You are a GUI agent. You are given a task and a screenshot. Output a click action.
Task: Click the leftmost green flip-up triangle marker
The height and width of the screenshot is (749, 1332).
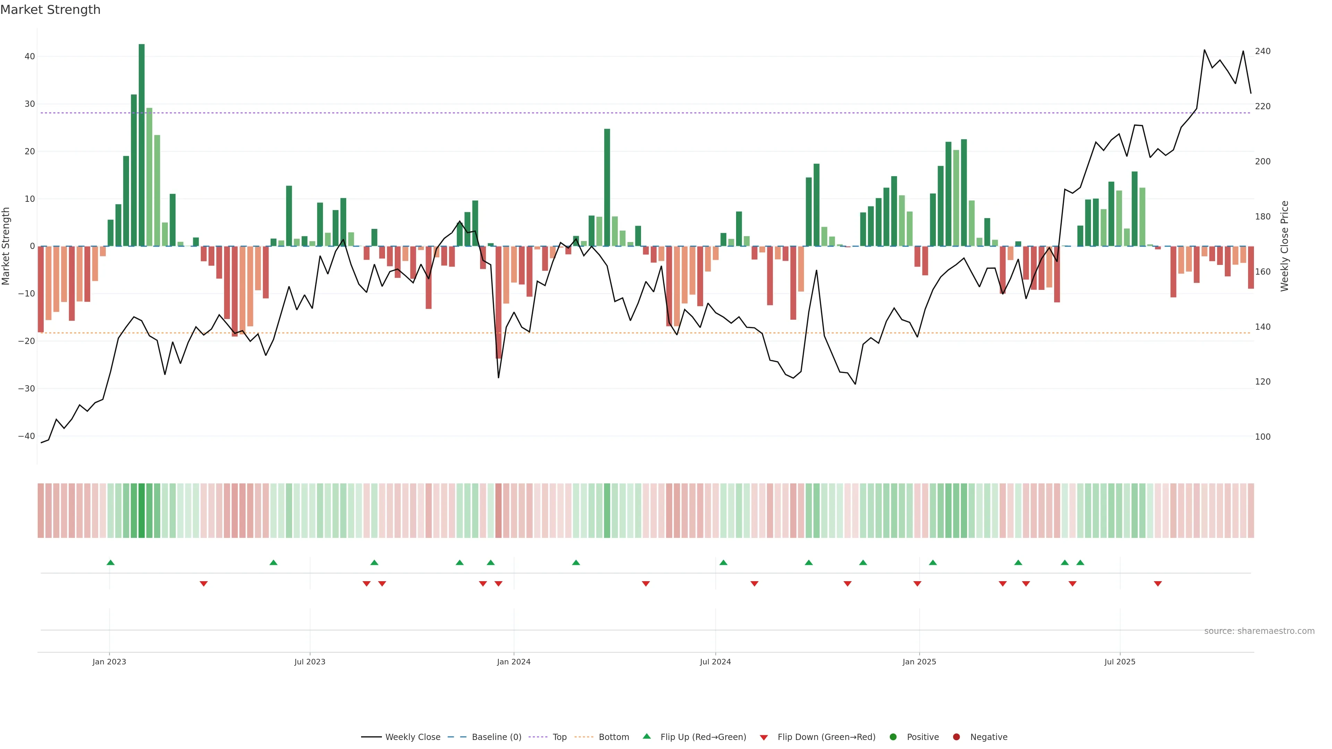pyautogui.click(x=110, y=562)
